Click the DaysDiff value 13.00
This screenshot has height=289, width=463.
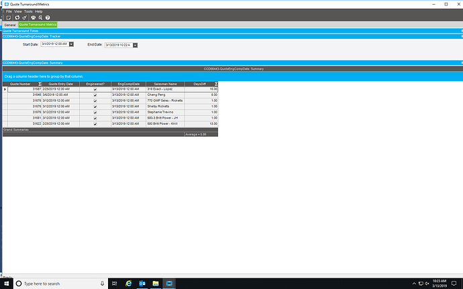[x=201, y=124]
